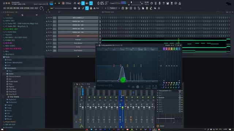
Task: Select Classical Acoustic preset in browser
Action: pos(15,76)
